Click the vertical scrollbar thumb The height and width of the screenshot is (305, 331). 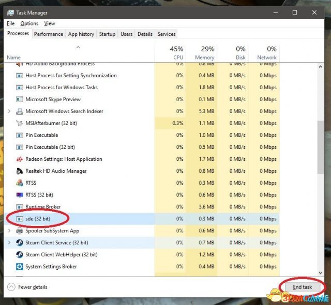pyautogui.click(x=321, y=147)
